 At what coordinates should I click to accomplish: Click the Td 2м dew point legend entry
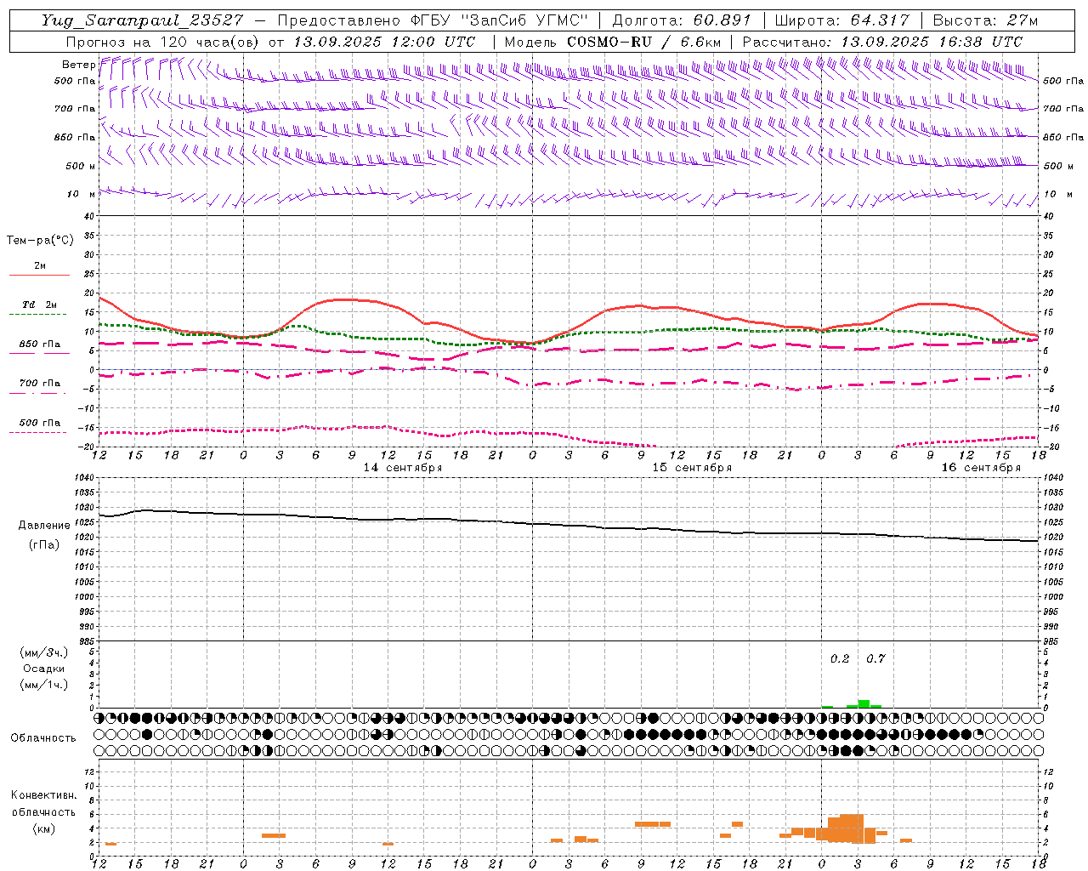(39, 305)
